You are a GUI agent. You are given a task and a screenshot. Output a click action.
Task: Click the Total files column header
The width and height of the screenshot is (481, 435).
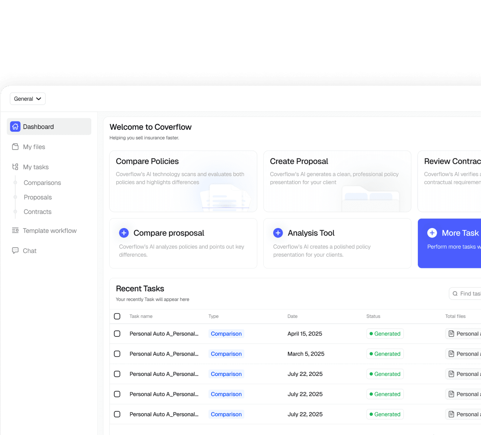(x=455, y=316)
